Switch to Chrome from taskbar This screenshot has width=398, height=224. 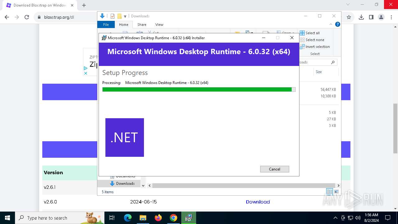pyautogui.click(x=173, y=218)
